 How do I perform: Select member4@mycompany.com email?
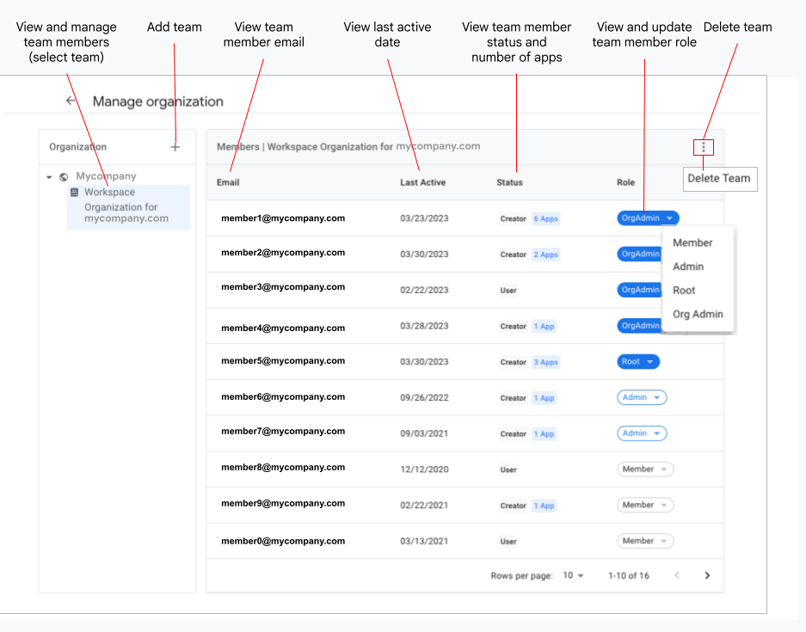283,328
